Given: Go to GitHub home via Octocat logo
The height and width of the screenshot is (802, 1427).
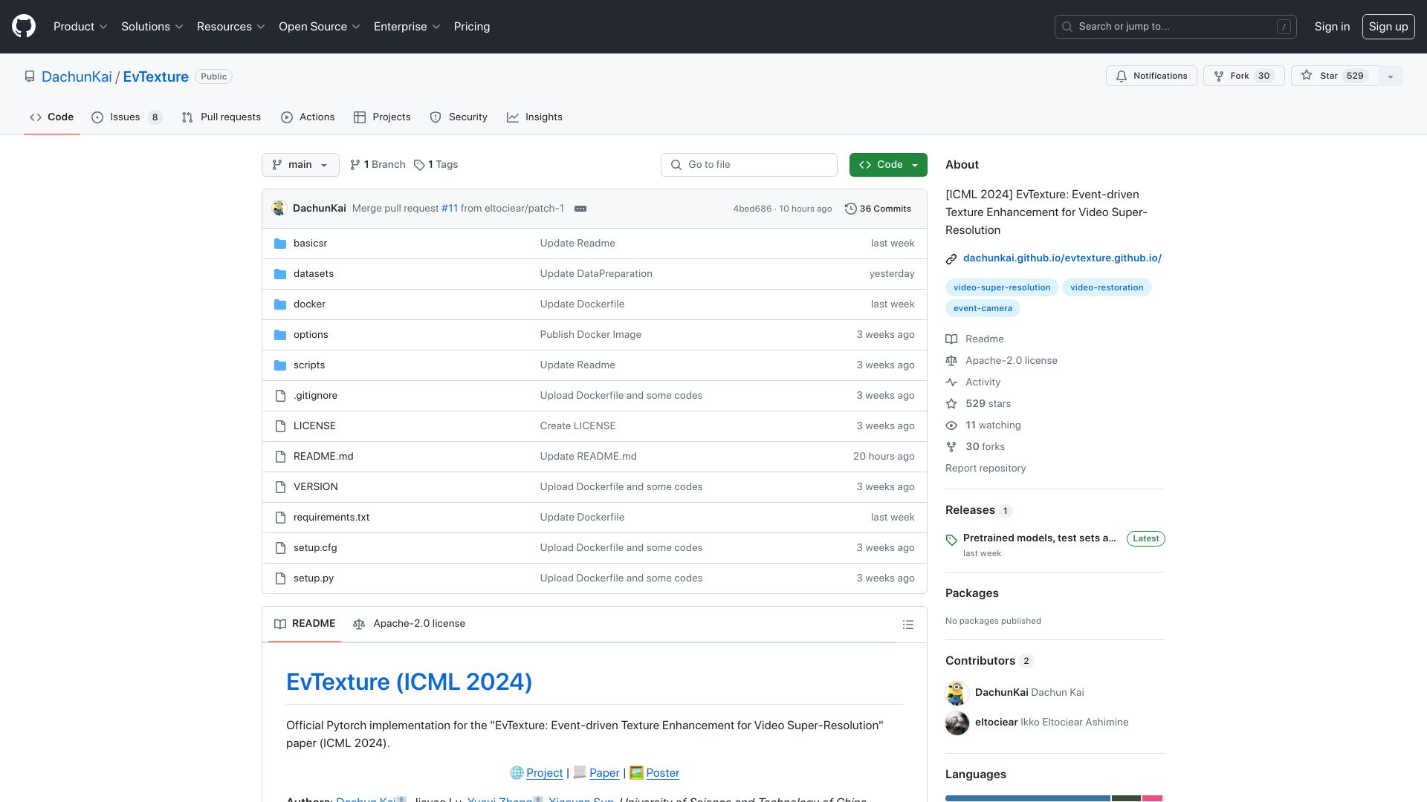Looking at the screenshot, I should click(x=24, y=27).
